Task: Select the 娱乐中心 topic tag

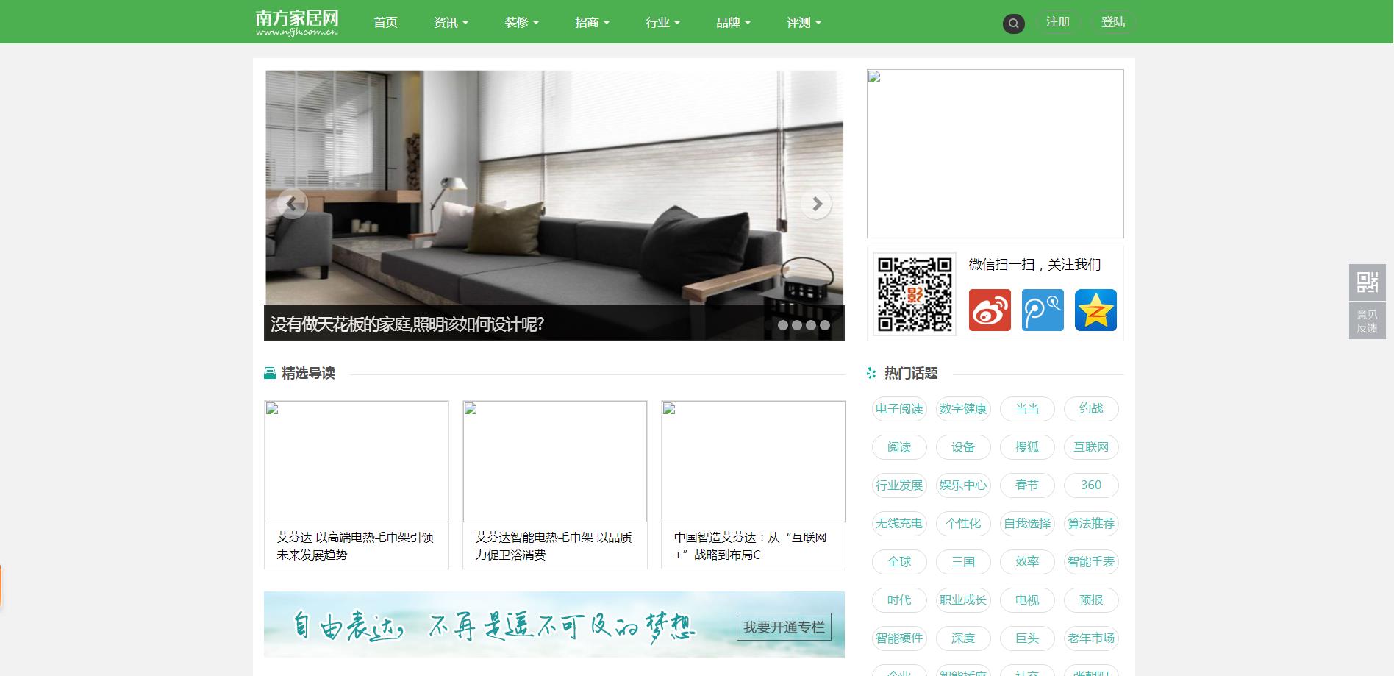Action: click(963, 485)
